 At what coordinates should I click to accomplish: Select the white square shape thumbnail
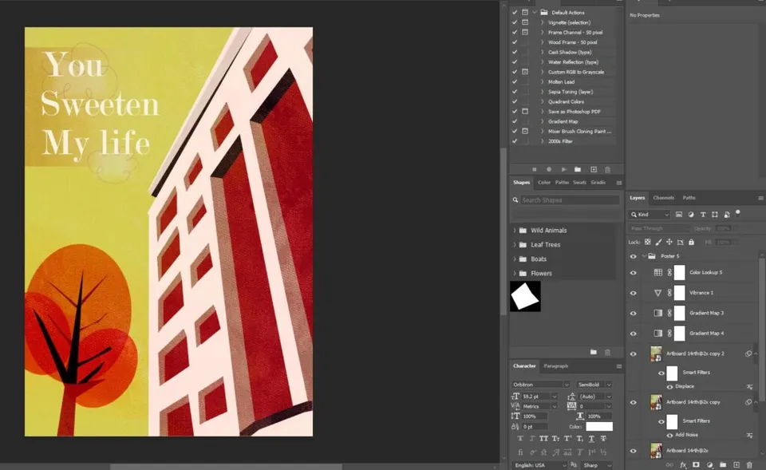525,296
